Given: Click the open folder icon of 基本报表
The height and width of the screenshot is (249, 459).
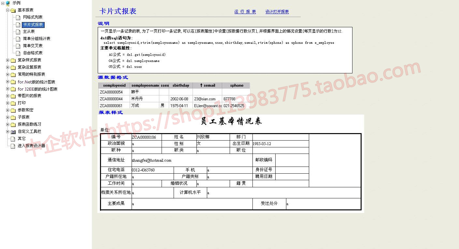Looking at the screenshot, I should pos(13,10).
